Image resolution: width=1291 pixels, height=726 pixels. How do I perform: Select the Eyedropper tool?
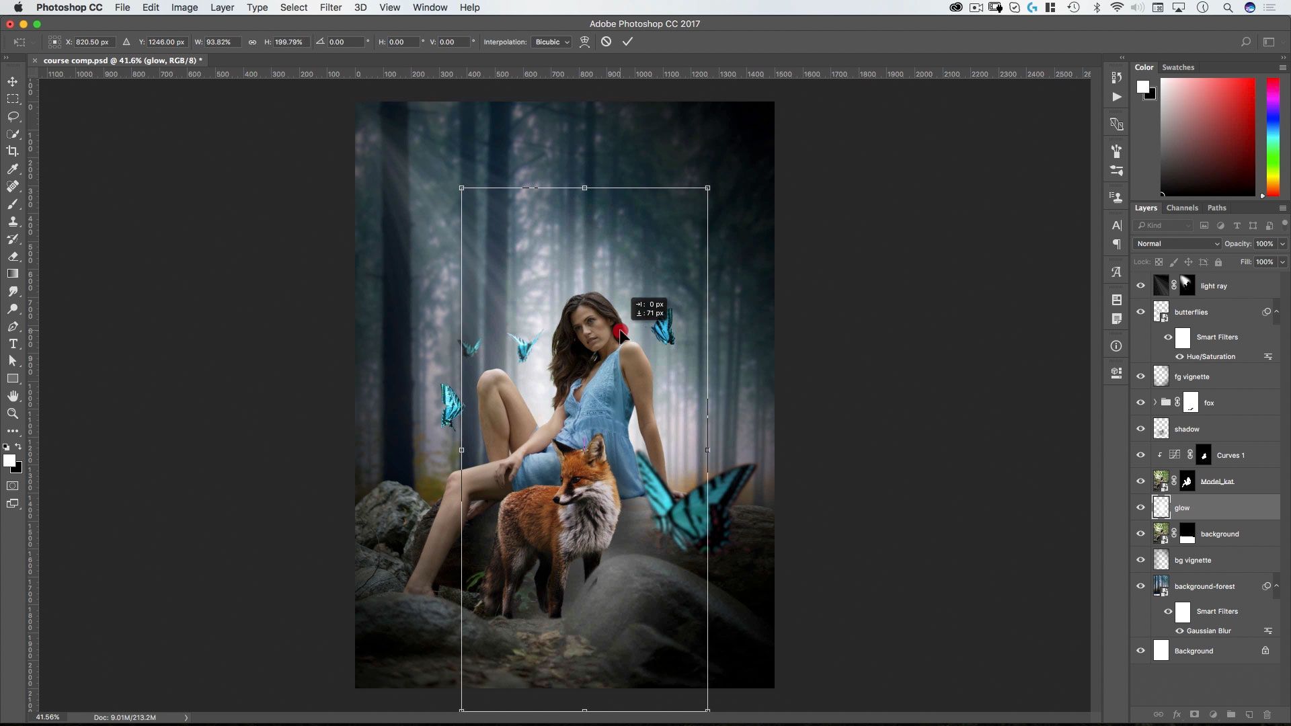[x=13, y=169]
